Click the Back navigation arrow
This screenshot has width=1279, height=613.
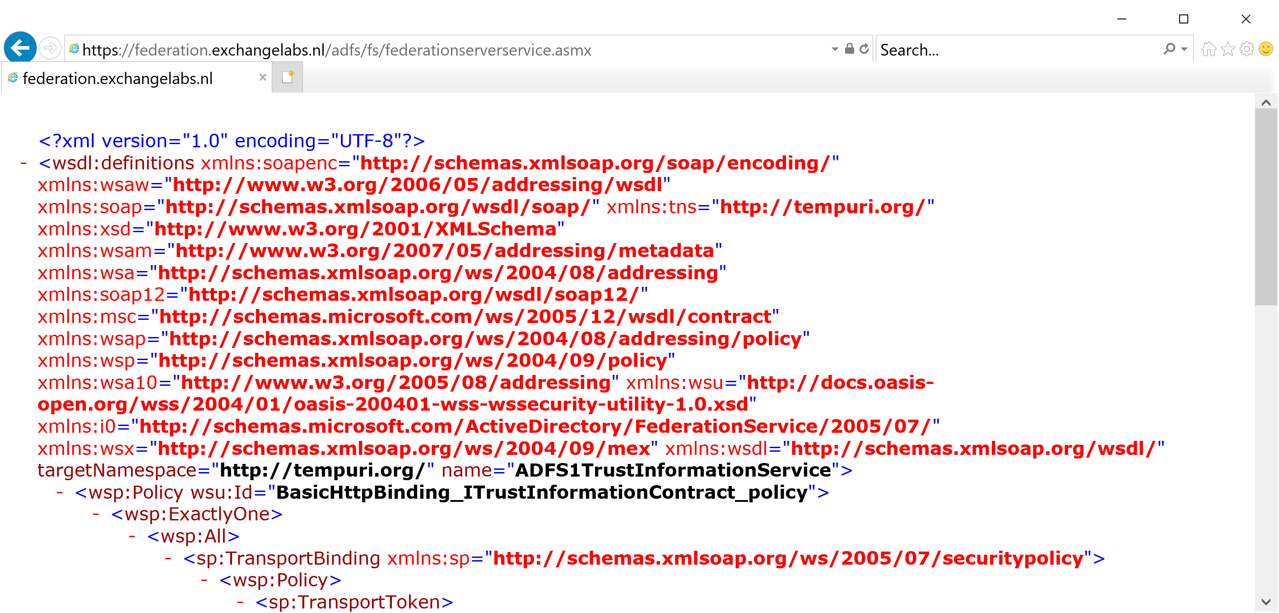pyautogui.click(x=19, y=48)
